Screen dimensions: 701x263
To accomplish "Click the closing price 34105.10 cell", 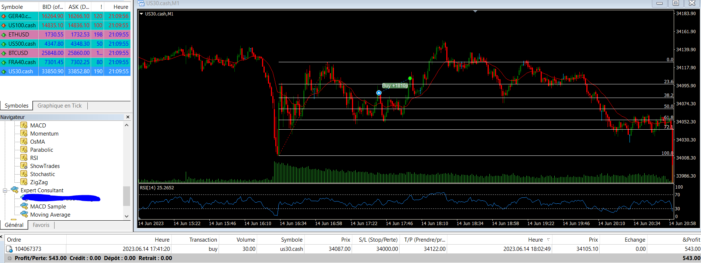I will 576,249.
